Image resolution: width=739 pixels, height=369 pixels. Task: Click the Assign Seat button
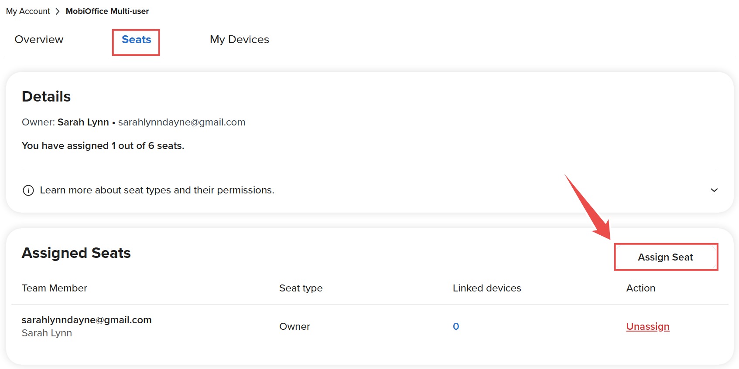point(666,257)
